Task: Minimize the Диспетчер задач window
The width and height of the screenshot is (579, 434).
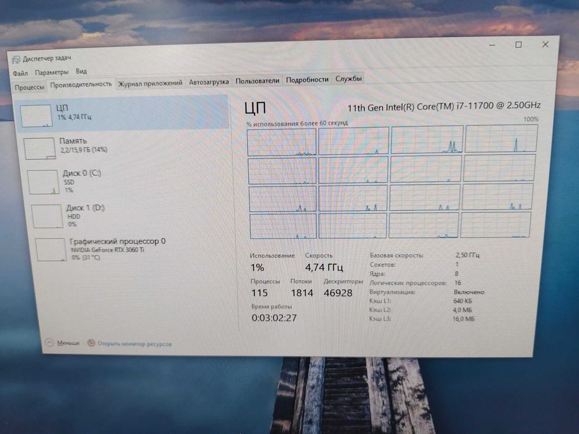Action: pyautogui.click(x=492, y=45)
